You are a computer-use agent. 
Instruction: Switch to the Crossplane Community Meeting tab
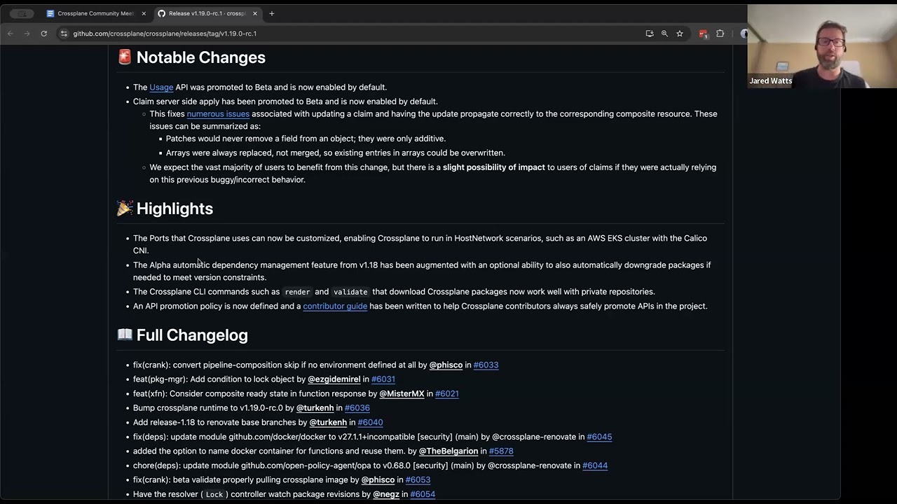(95, 13)
